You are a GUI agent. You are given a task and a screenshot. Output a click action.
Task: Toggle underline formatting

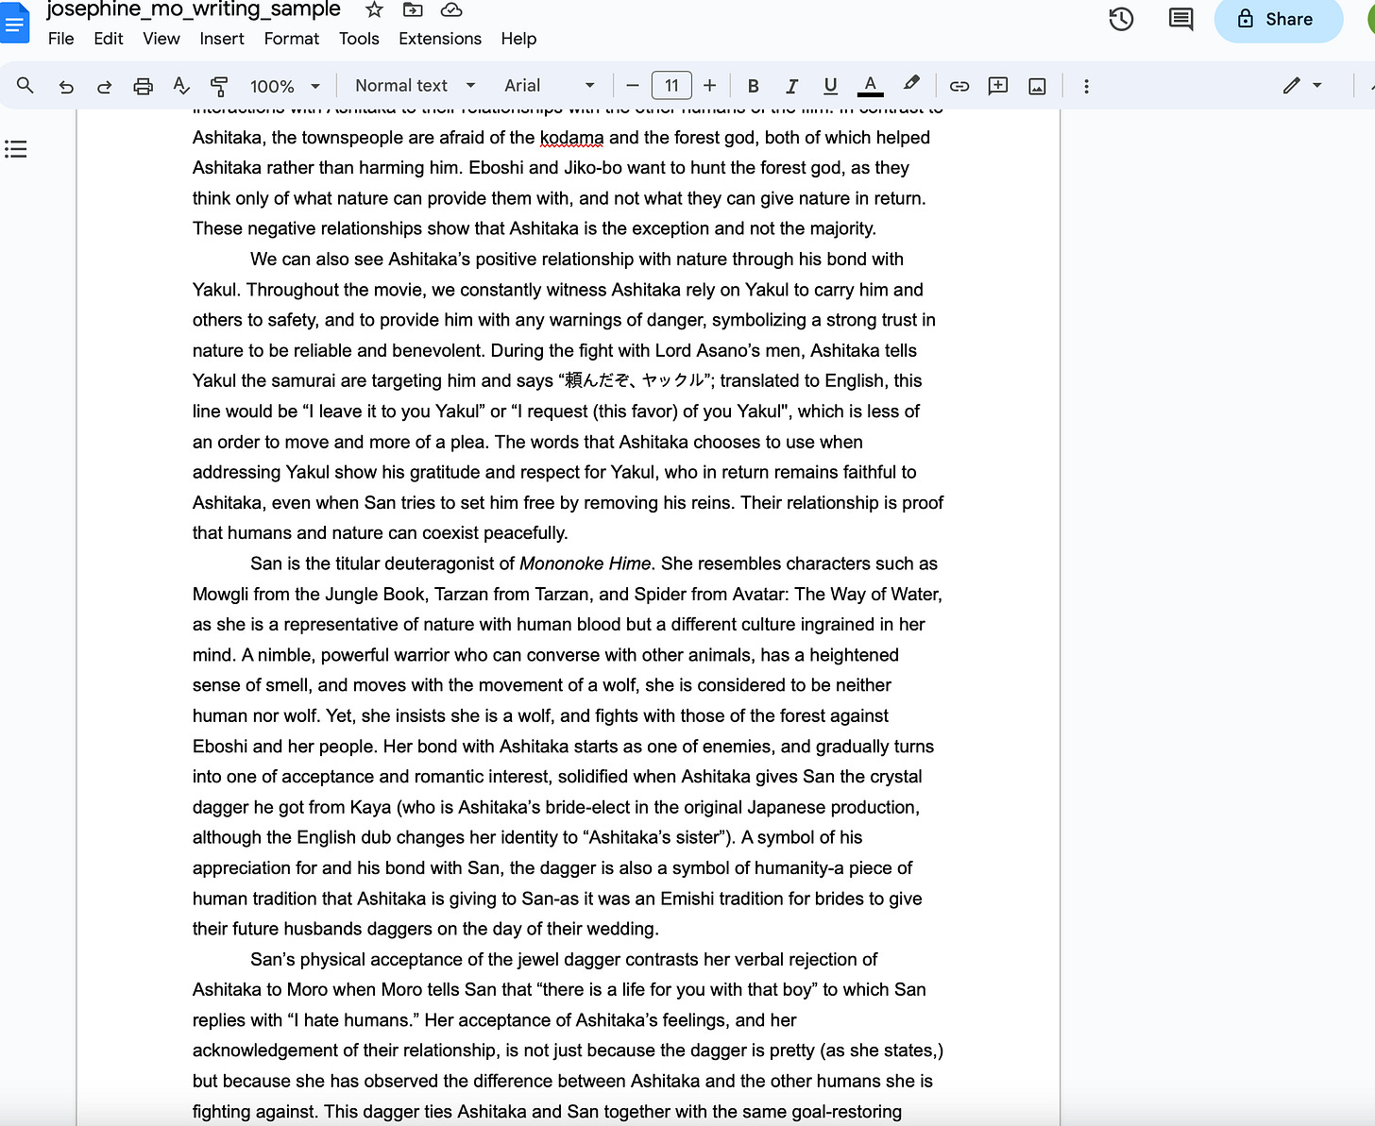[x=830, y=87]
